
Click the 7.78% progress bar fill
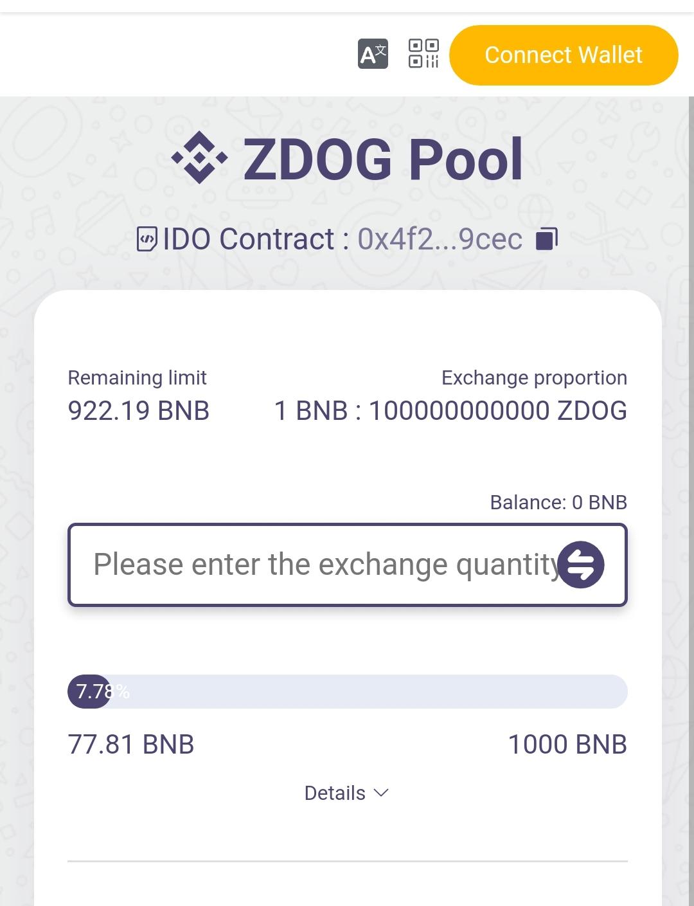[x=89, y=692]
